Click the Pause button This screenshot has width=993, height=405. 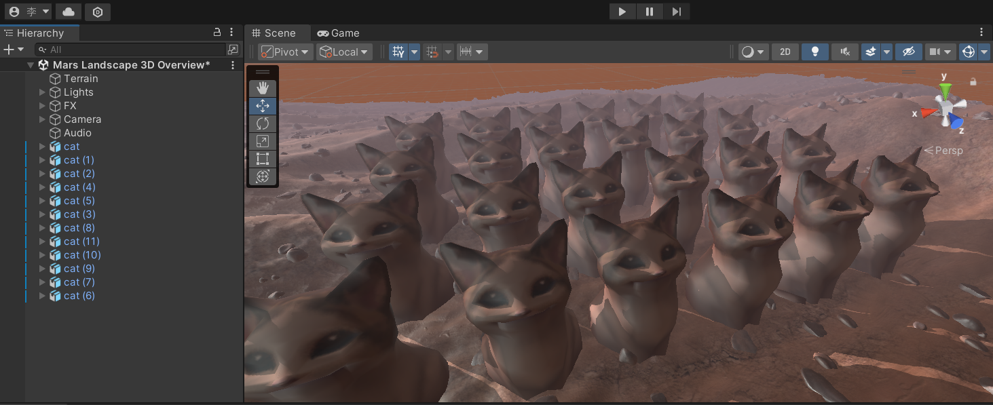point(650,12)
